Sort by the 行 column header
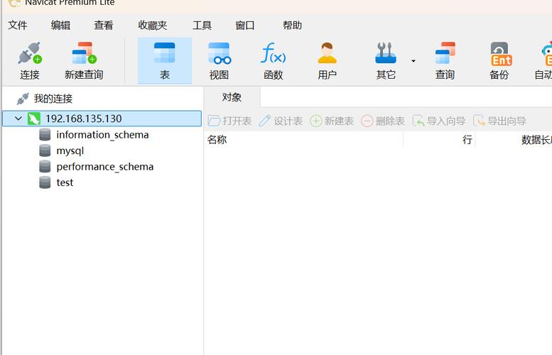 pos(439,140)
